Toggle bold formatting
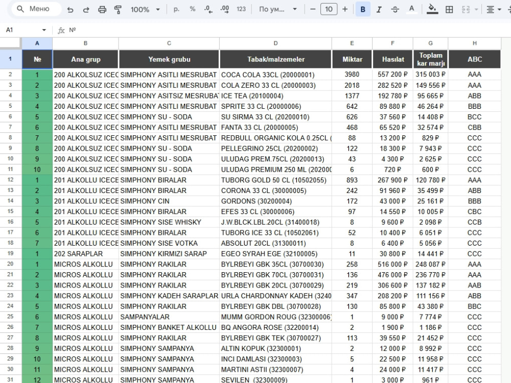 coord(363,9)
